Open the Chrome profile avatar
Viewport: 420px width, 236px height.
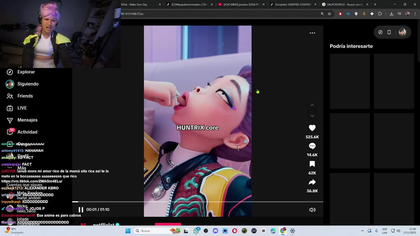pyautogui.click(x=407, y=14)
